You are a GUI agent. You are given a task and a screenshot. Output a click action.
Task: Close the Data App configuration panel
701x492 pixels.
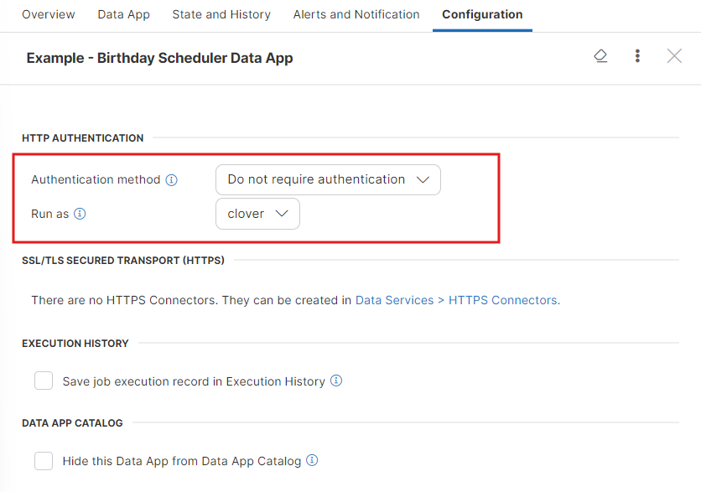coord(674,55)
